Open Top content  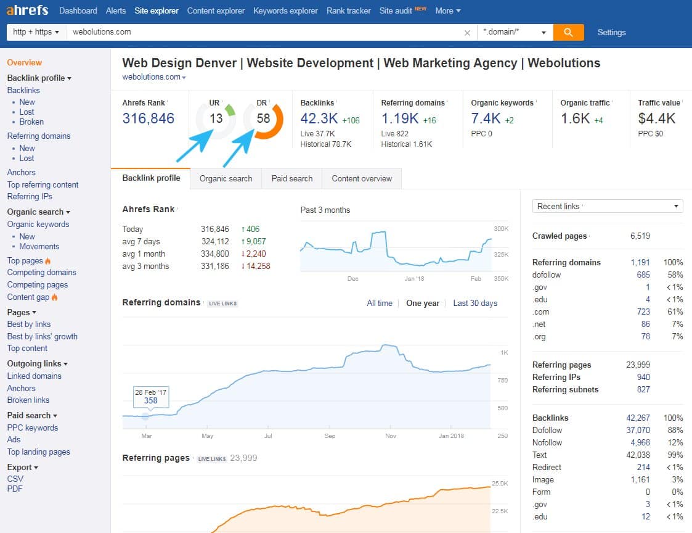pos(27,349)
